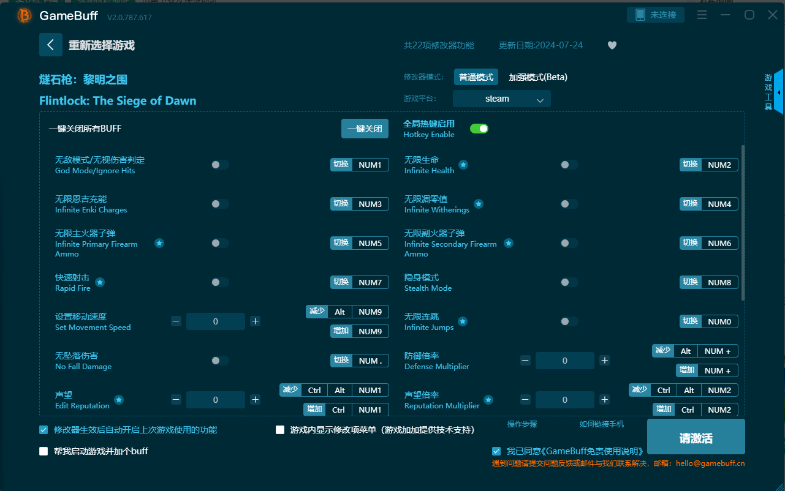
Task: Turn on Infinite Witherings toggle
Action: pyautogui.click(x=569, y=204)
